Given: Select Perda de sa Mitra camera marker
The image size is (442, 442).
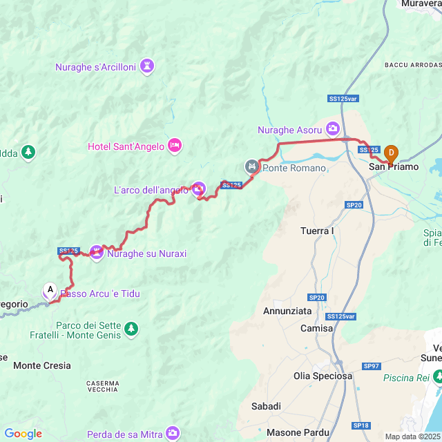Looking at the screenshot, I should [173, 433].
